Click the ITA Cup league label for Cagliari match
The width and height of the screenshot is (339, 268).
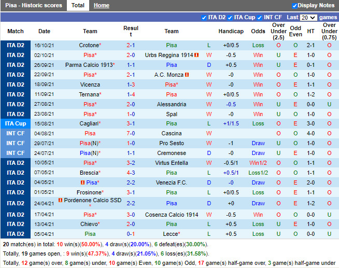(x=16, y=123)
